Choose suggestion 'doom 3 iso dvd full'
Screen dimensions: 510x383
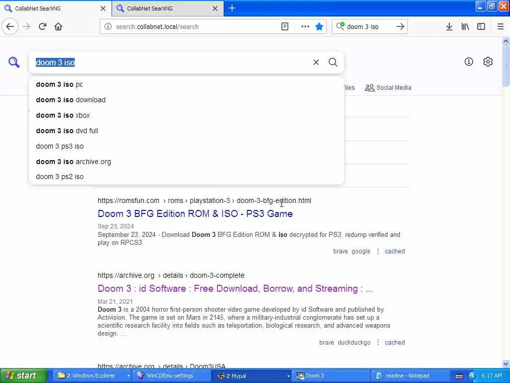(186, 131)
